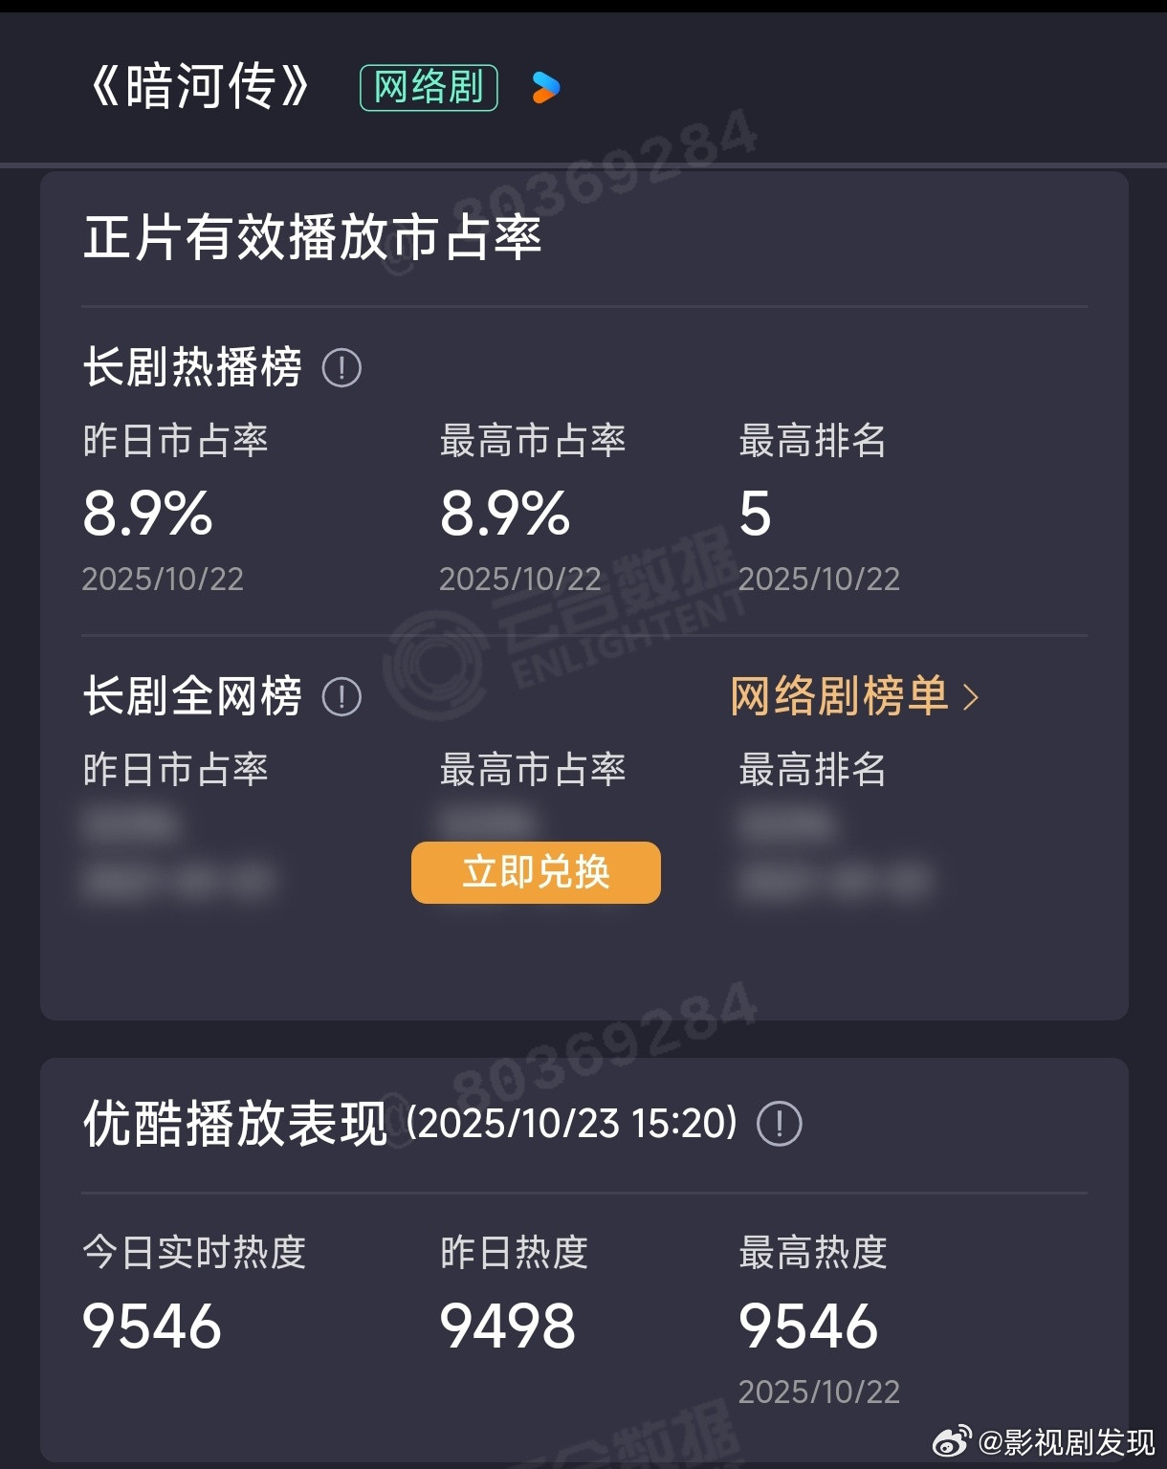Tap the 优酷播放表现 section heading
Image resolution: width=1167 pixels, height=1469 pixels.
(235, 1124)
